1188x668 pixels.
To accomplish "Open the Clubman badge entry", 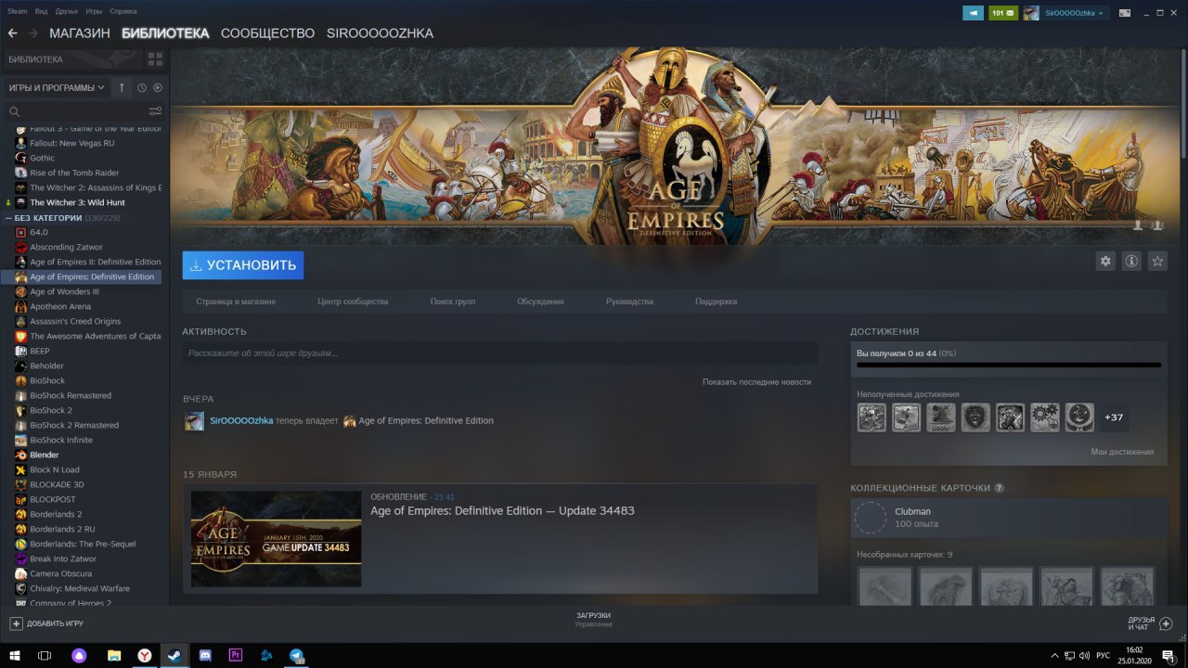I will (1009, 518).
